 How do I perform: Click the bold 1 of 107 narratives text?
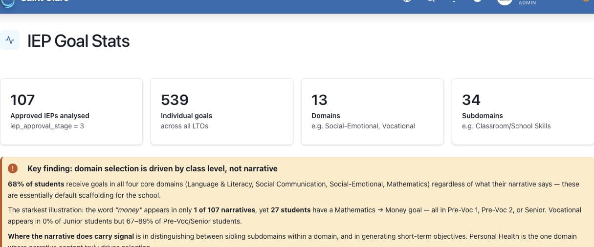click(225, 210)
